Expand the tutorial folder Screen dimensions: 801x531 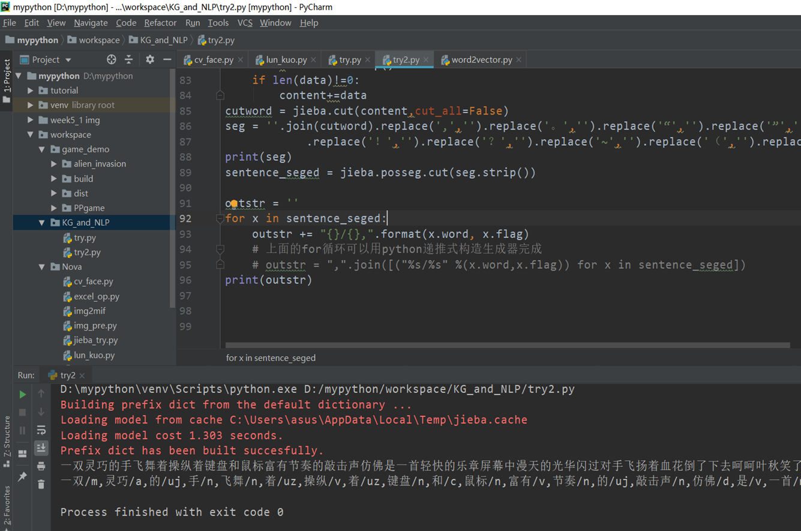click(31, 91)
